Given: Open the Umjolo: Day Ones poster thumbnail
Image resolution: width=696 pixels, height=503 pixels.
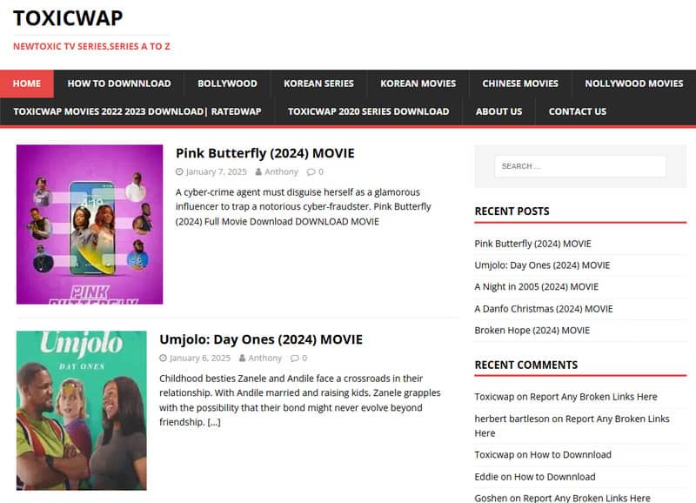Looking at the screenshot, I should pos(82,411).
